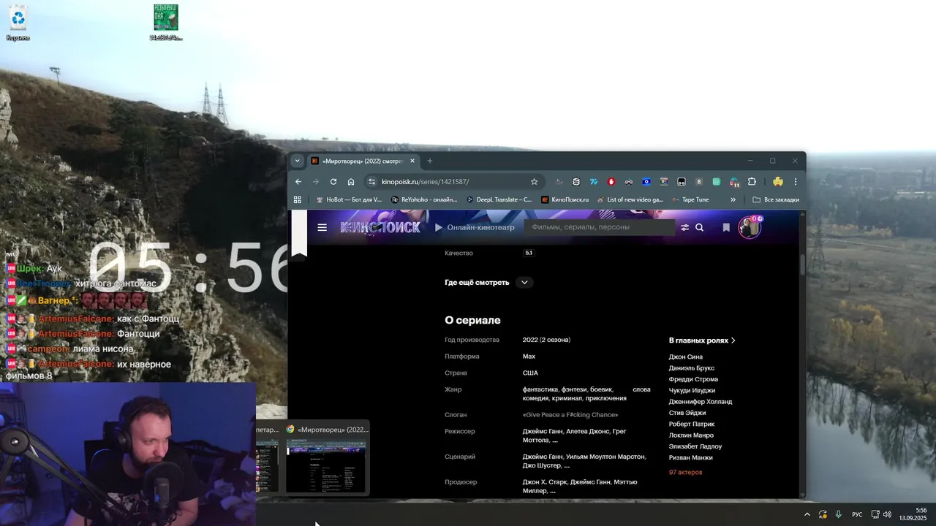936x526 pixels.
Task: Open the clock and date 13.09.2025
Action: click(x=913, y=514)
